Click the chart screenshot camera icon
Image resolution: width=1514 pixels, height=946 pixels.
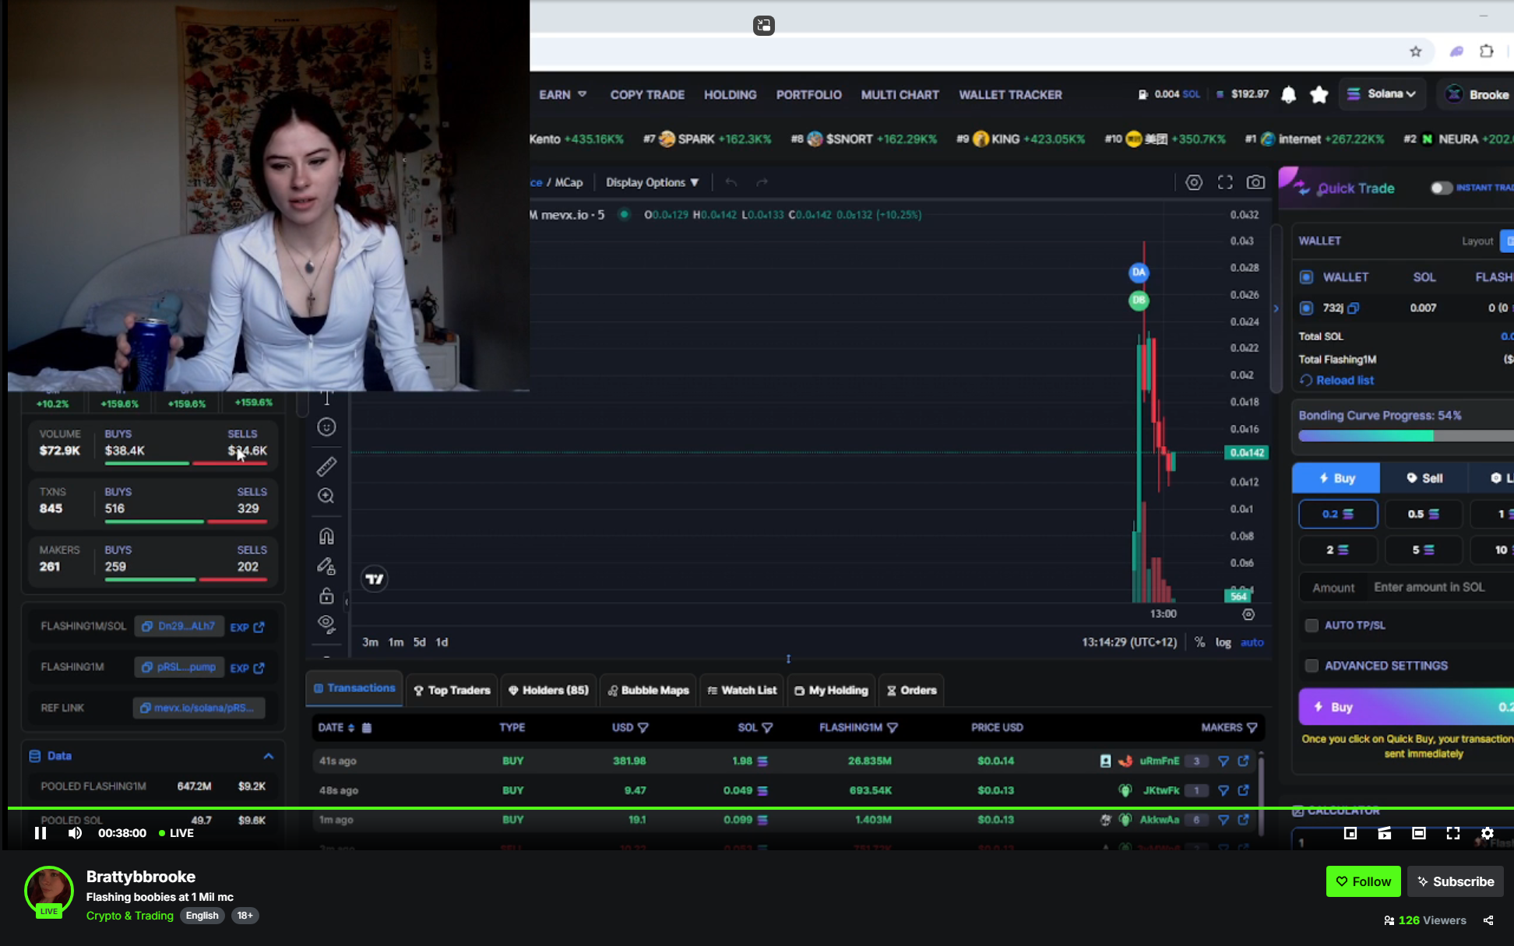coord(1255,182)
